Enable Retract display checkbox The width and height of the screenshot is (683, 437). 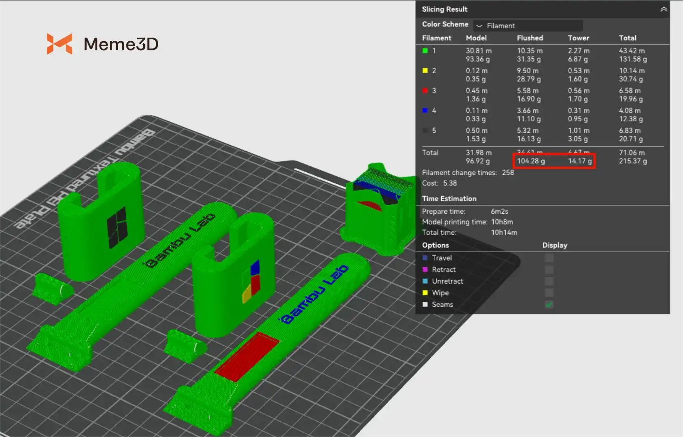[549, 269]
